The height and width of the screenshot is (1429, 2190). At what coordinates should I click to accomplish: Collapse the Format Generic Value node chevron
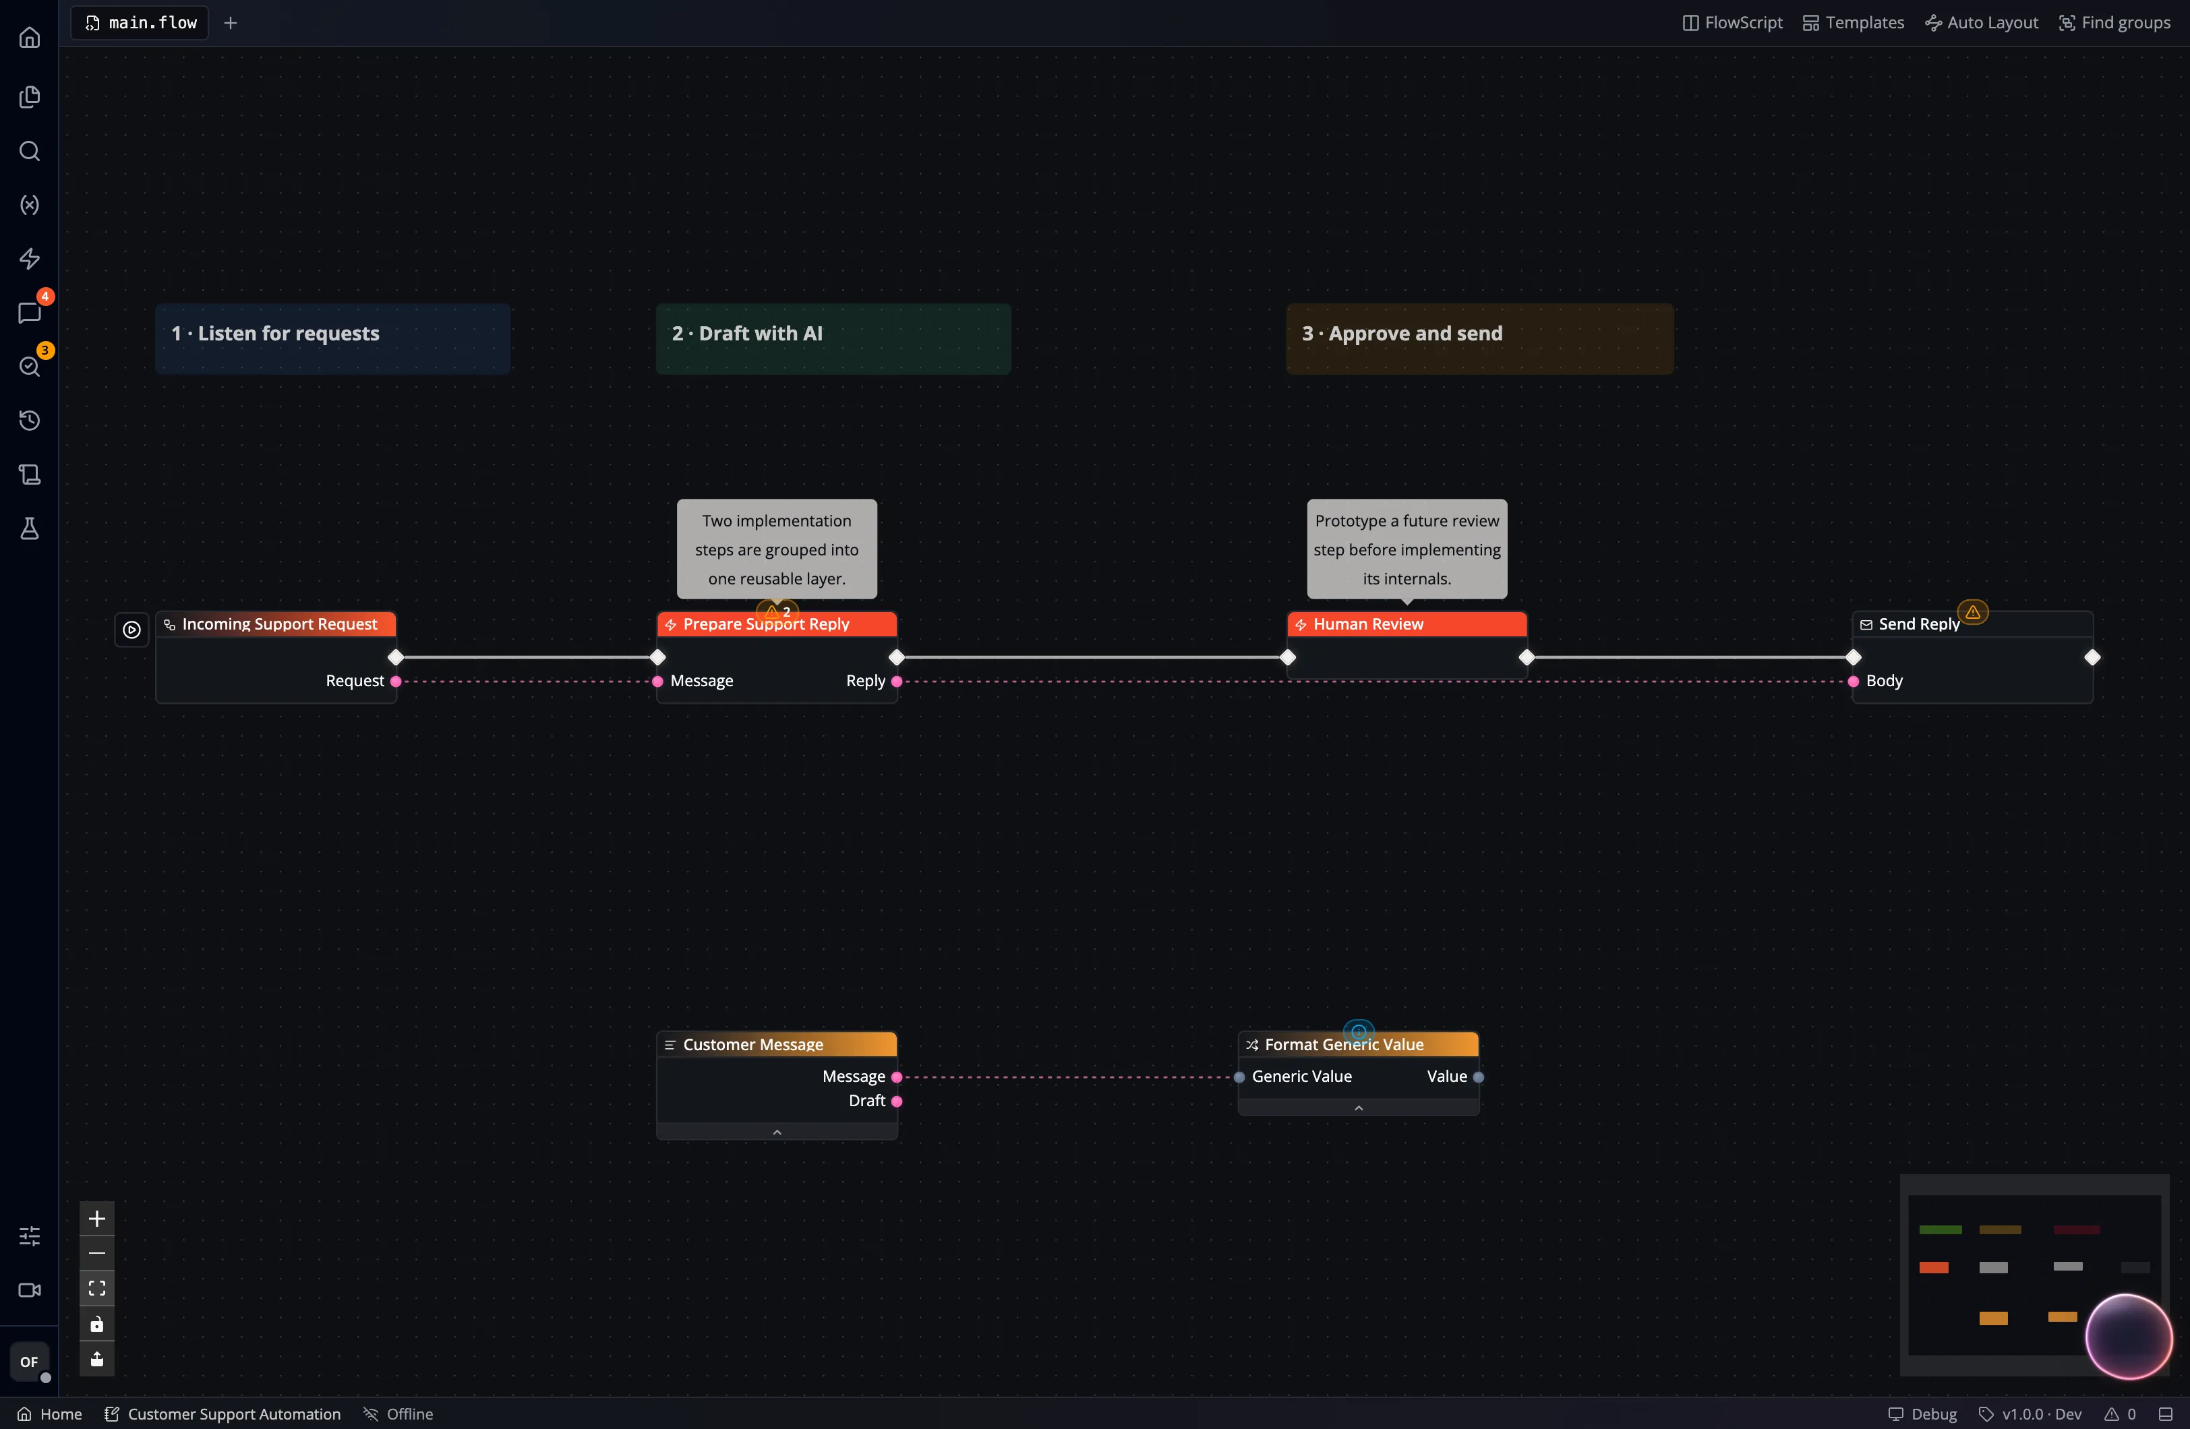pos(1359,1108)
